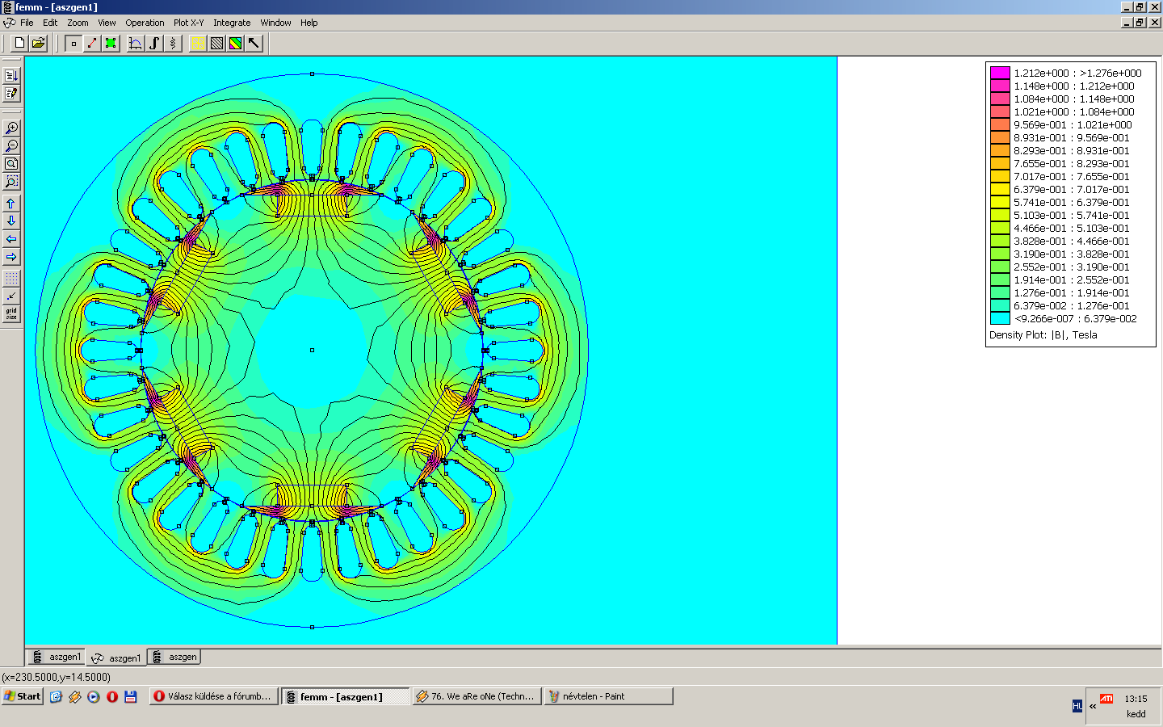Image resolution: width=1163 pixels, height=727 pixels.
Task: Click the cyan <9.266e-007 legend swatch
Action: point(1000,318)
